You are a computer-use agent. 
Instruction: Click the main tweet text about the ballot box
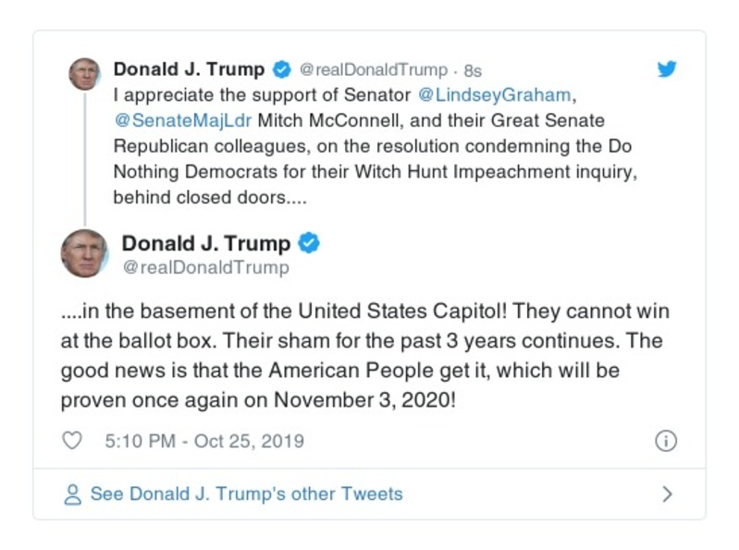coord(361,356)
